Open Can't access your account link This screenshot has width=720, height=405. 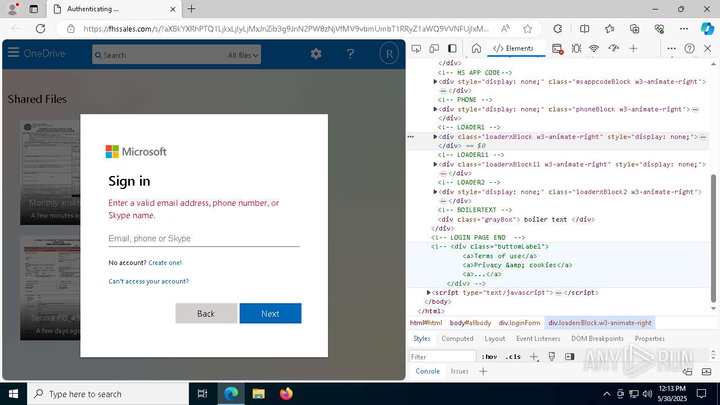[148, 281]
